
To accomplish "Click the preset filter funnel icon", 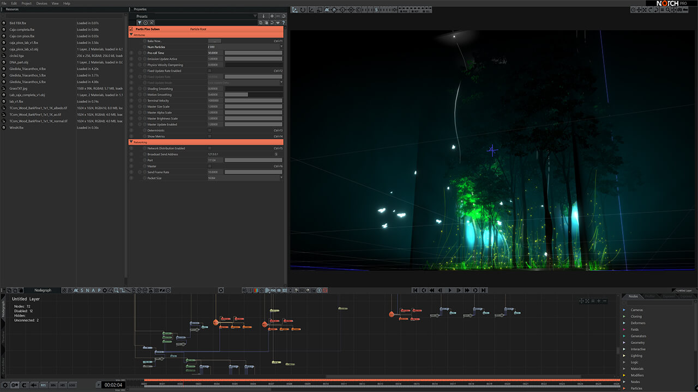I will pos(140,22).
